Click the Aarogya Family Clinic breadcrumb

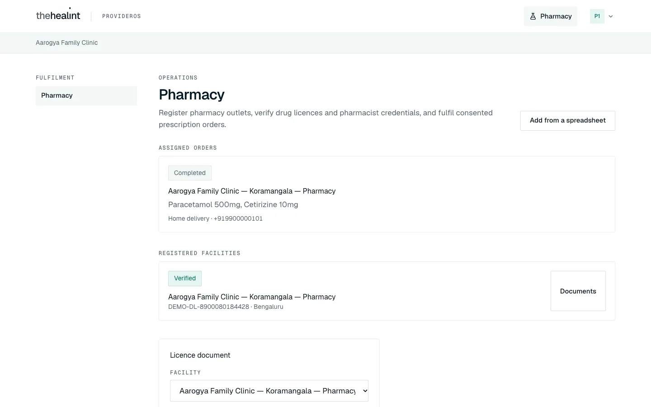click(67, 43)
